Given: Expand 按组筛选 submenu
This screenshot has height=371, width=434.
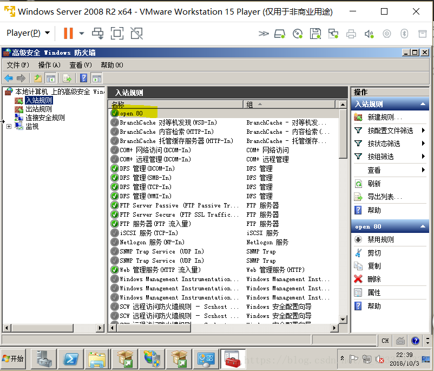Looking at the screenshot, I should [390, 157].
